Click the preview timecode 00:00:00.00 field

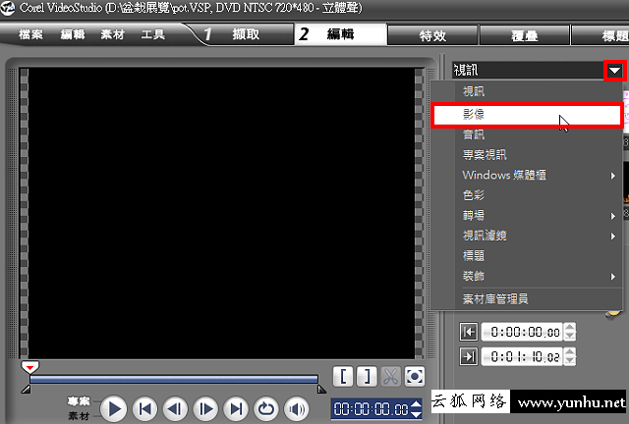point(372,409)
